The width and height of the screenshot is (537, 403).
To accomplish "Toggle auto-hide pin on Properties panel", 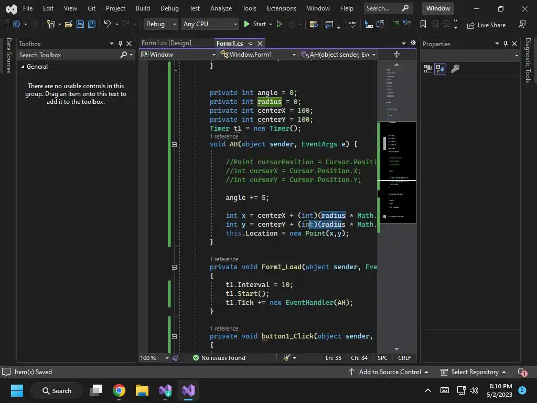I will click(506, 44).
